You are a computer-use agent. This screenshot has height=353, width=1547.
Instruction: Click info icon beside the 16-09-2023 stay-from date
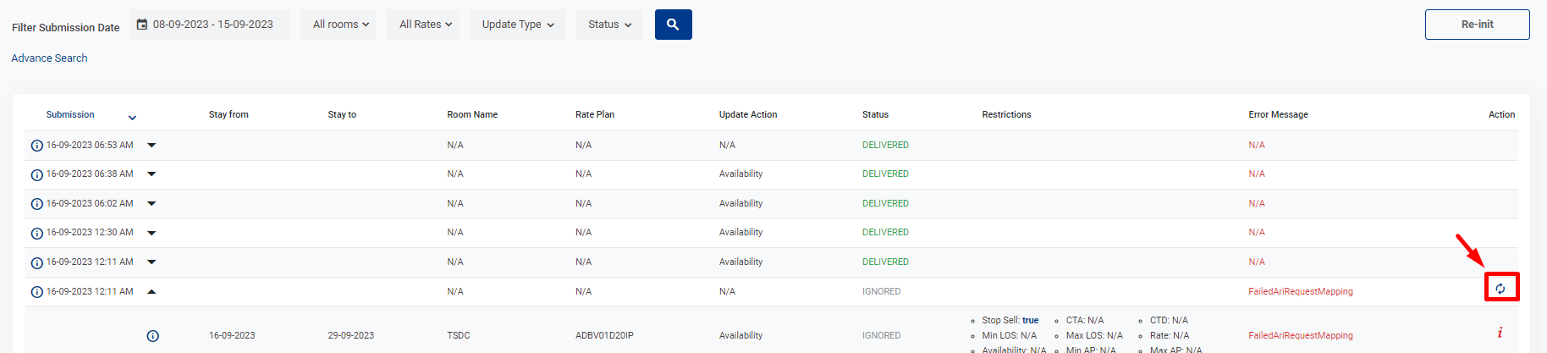(153, 336)
